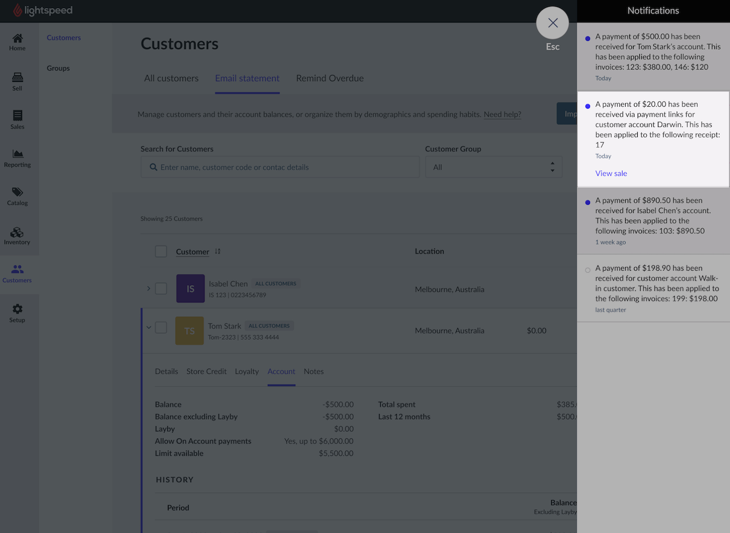Click View sale link in notification
Screen dimensions: 730x533
click(611, 173)
